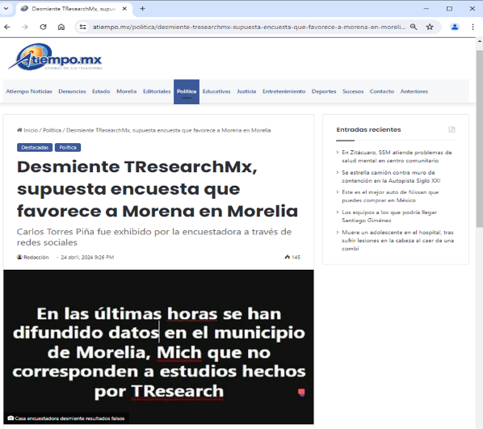Go back using the browser back arrow
The image size is (483, 429).
(7, 27)
